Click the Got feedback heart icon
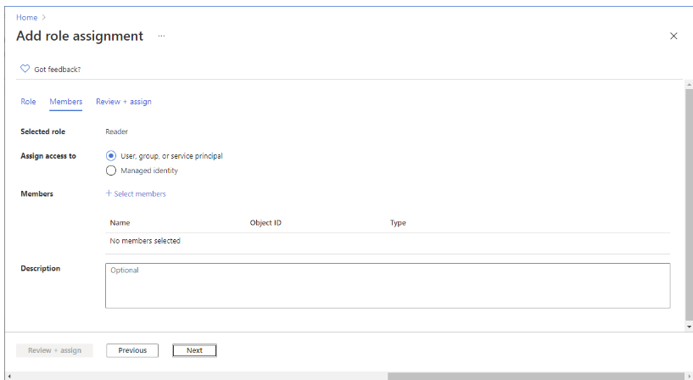 25,69
